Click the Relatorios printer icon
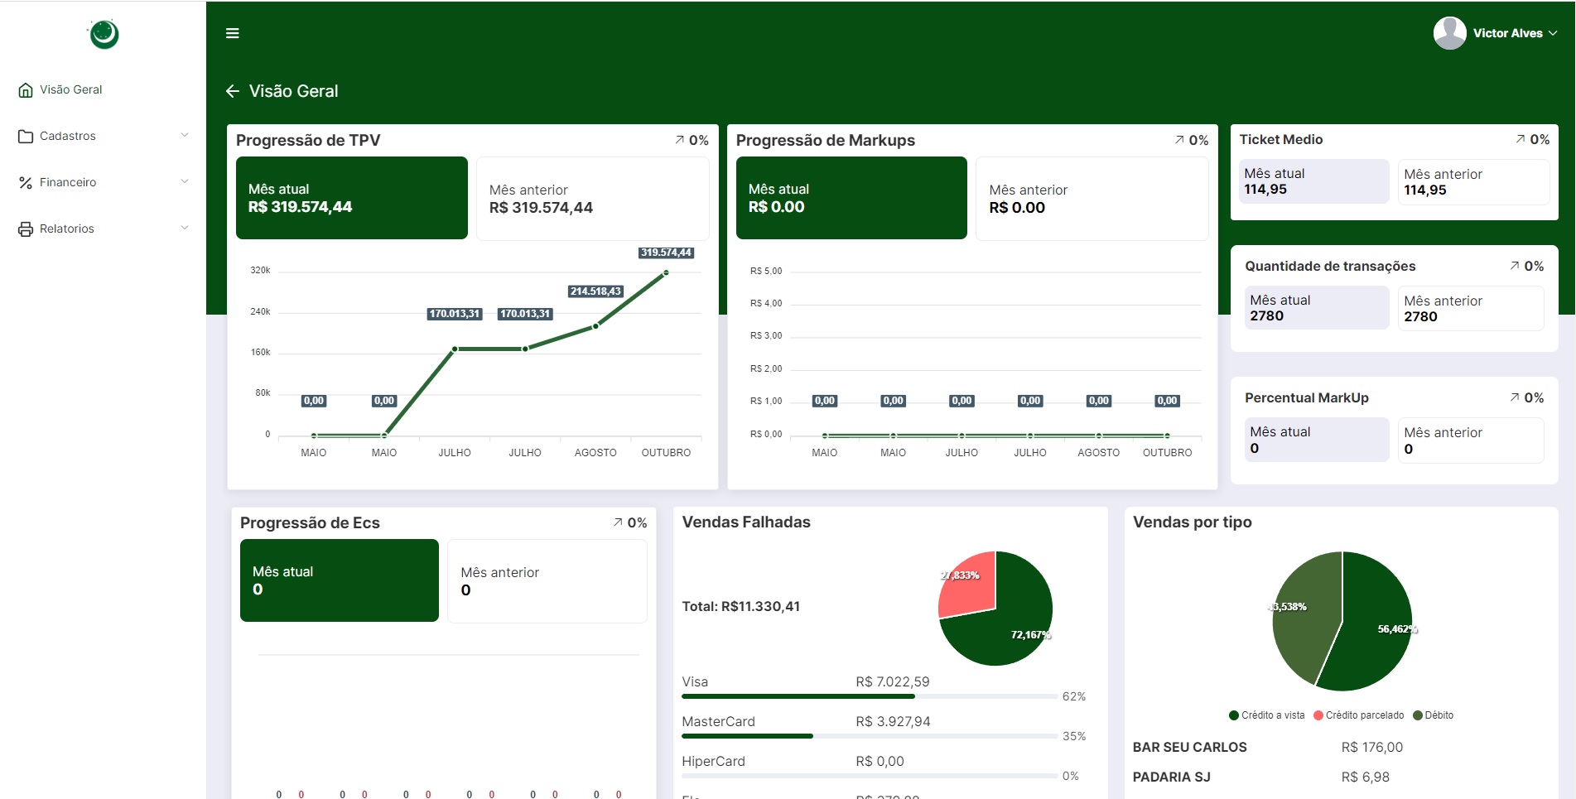The height and width of the screenshot is (799, 1576). pos(26,229)
